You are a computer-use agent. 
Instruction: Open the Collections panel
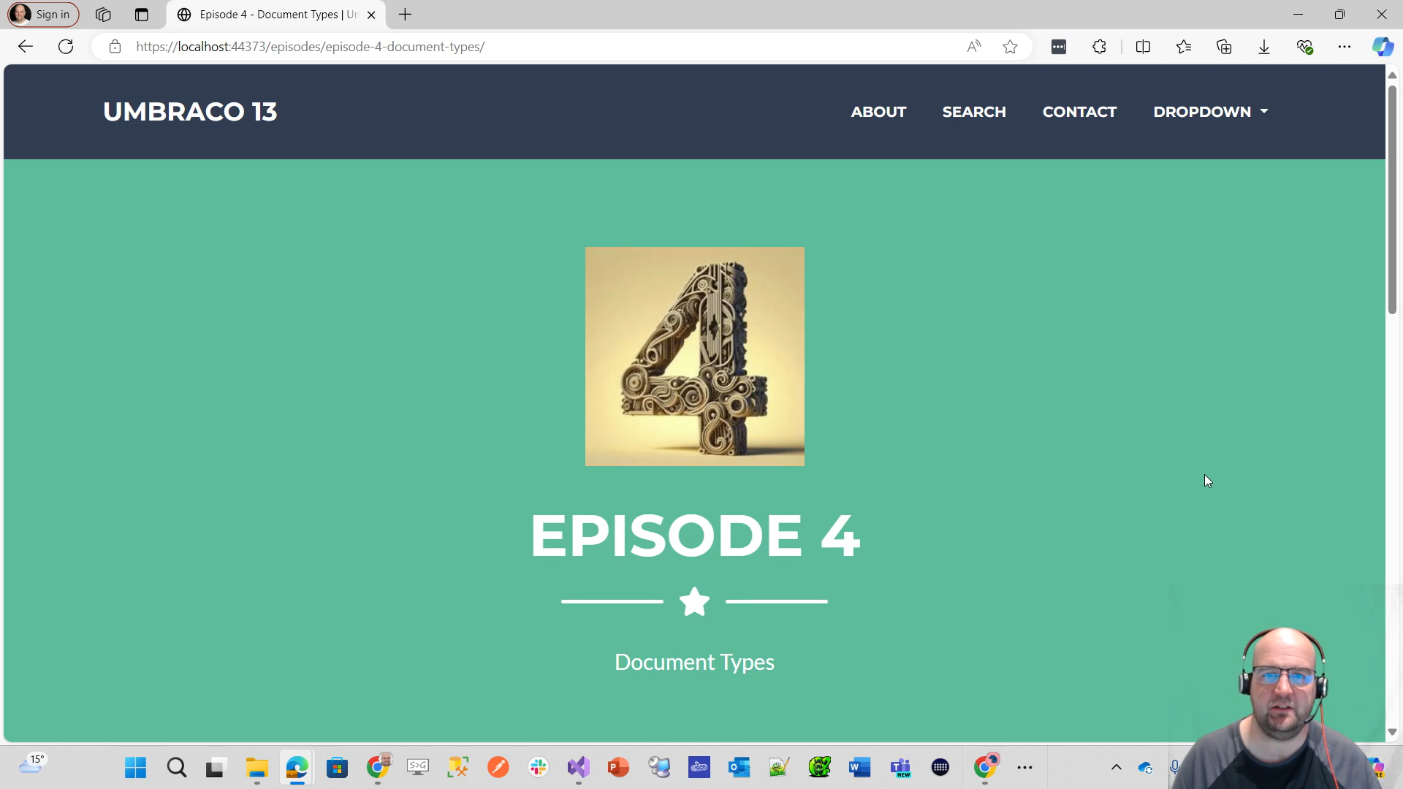click(x=1224, y=46)
